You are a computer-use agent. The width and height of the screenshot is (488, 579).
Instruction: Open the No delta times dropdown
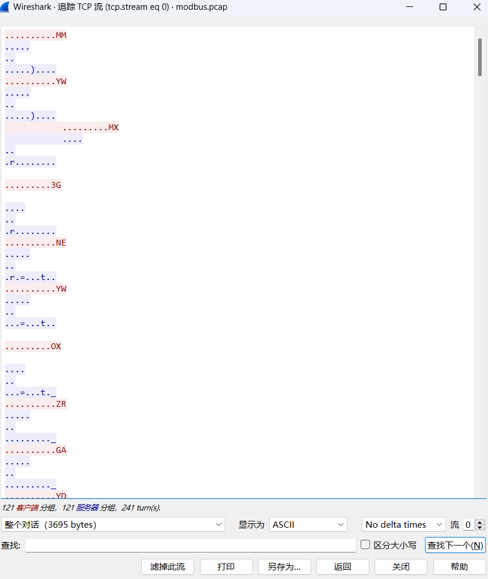coord(403,524)
